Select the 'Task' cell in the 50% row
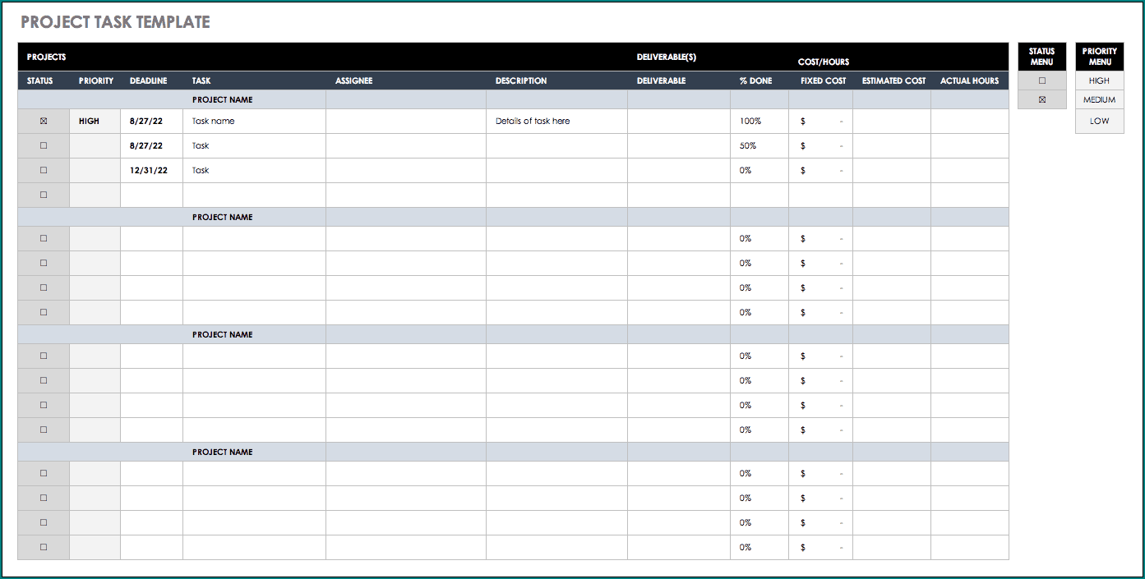Viewport: 1145px width, 579px height. pos(255,145)
